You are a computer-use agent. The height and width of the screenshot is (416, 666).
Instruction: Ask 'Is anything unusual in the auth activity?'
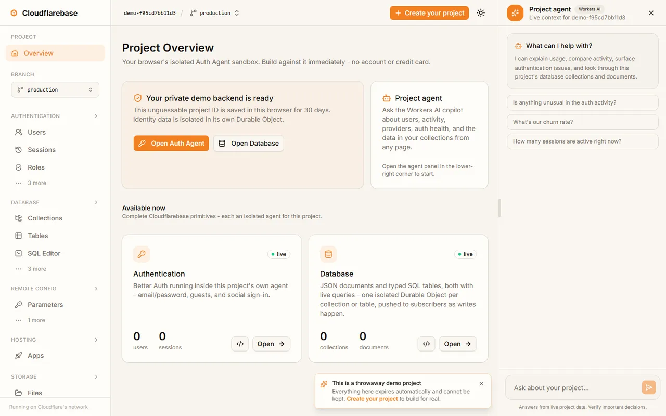[583, 102]
